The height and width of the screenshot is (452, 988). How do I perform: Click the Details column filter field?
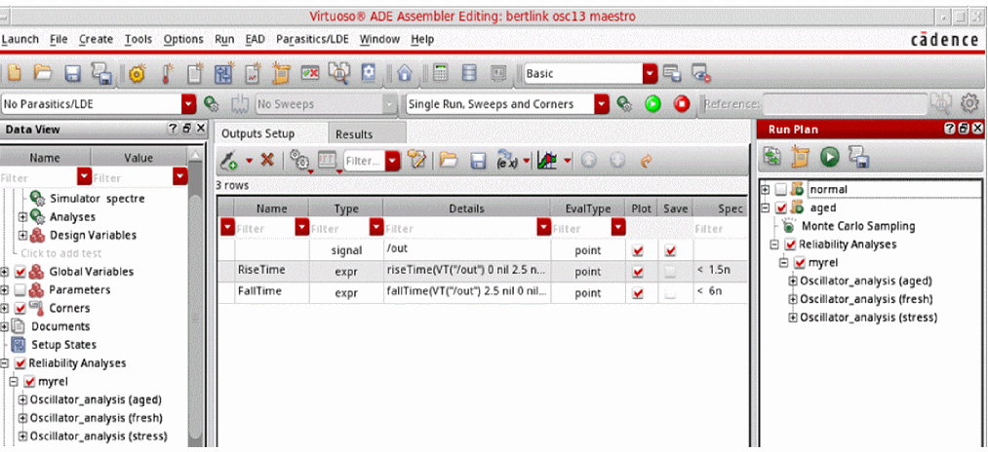click(460, 229)
